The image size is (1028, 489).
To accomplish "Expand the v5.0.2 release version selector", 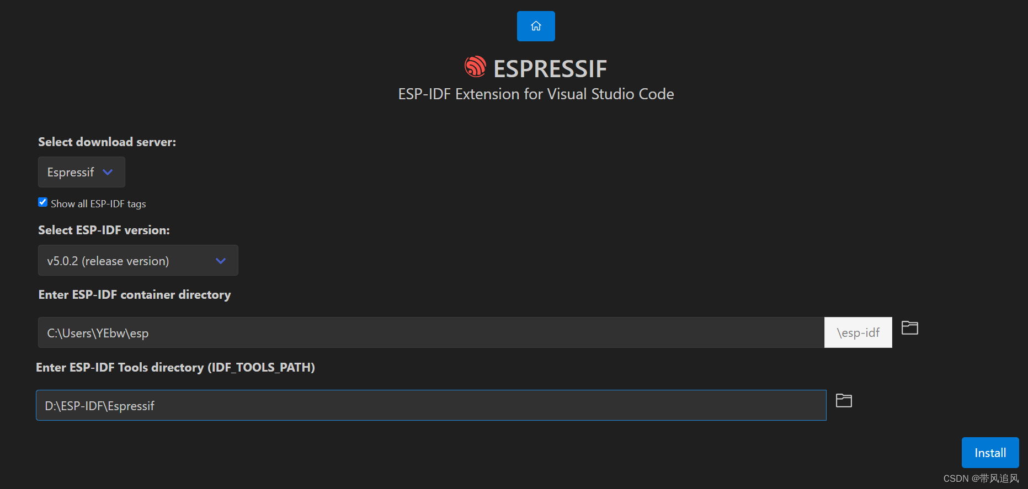I will pyautogui.click(x=137, y=260).
